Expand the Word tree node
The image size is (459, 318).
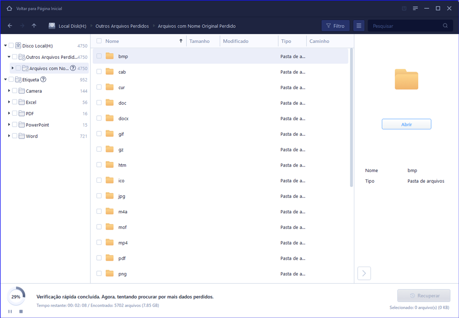pos(9,136)
